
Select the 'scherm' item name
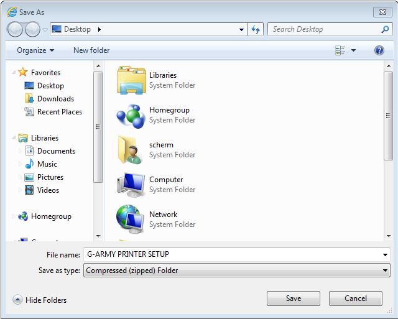(x=161, y=145)
